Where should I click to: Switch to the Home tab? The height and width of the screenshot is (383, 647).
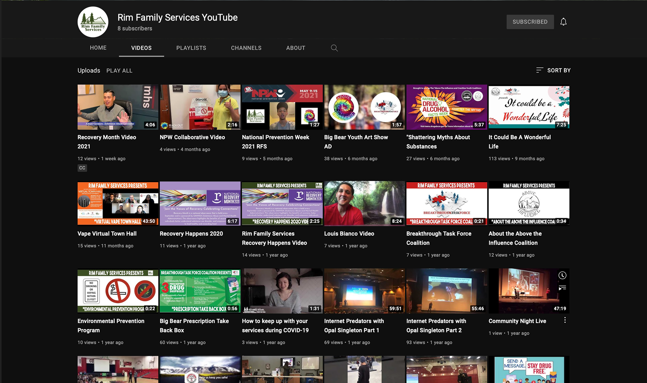pos(98,48)
